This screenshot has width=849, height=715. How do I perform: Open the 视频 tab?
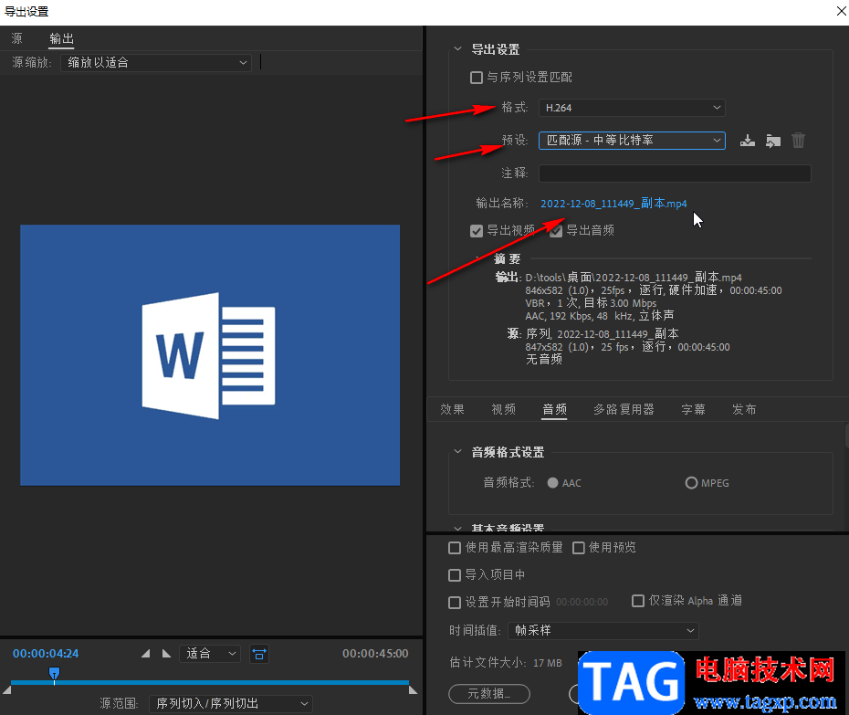(503, 409)
